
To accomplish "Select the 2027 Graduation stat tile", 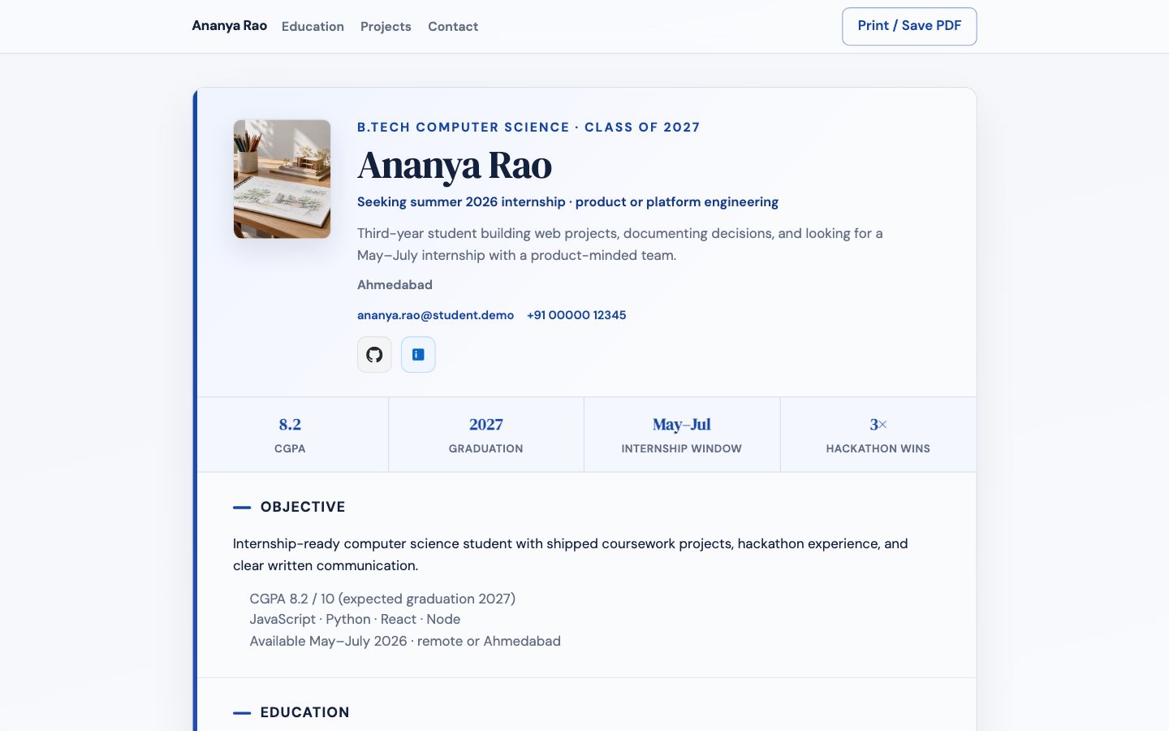I will 486,435.
